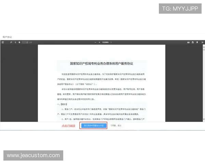
Task: Click the document title 国家知识产权局专利业务办理系统用户服务协议
Action: point(101,64)
